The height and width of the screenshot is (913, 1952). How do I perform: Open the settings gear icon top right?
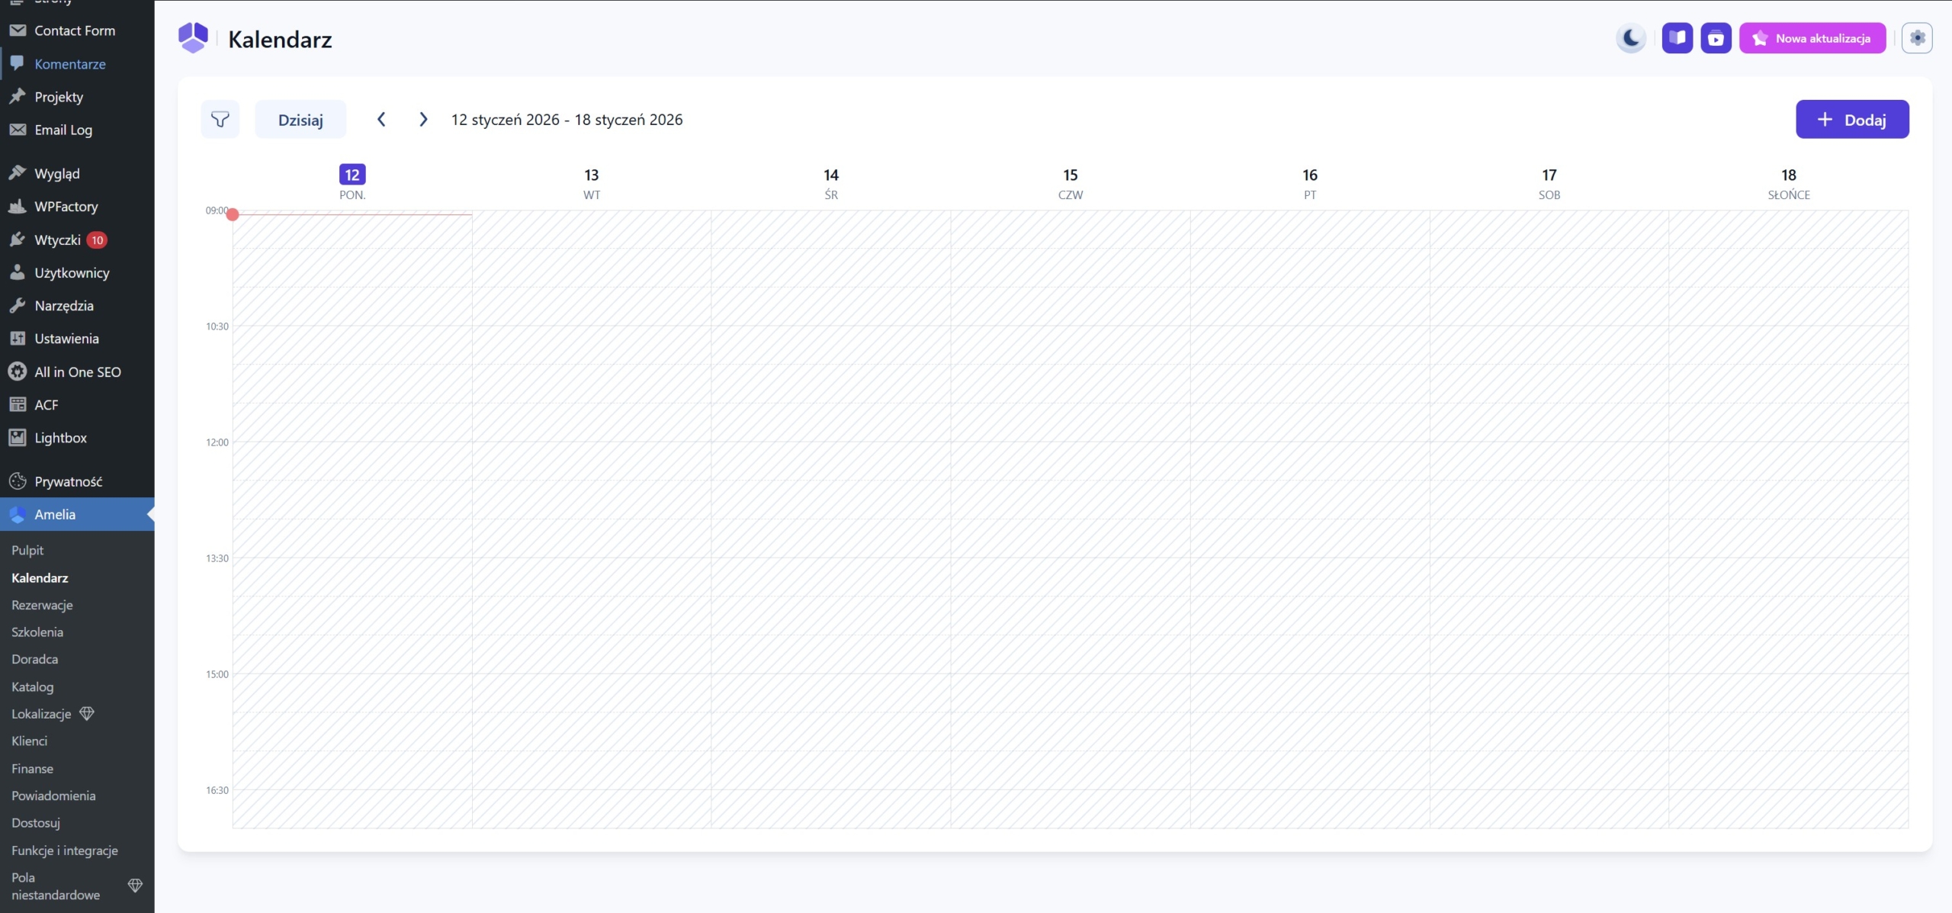click(x=1916, y=38)
